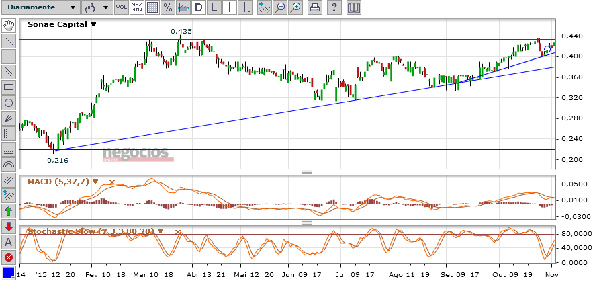Select the horizontal retracement lines tool
This screenshot has width=595, height=281.
(x=8, y=149)
